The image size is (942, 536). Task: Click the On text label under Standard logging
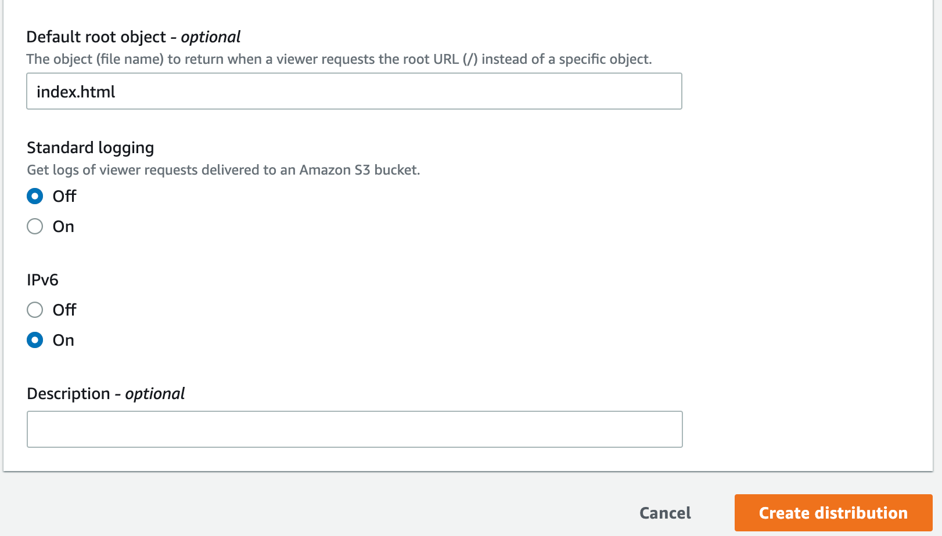click(63, 226)
